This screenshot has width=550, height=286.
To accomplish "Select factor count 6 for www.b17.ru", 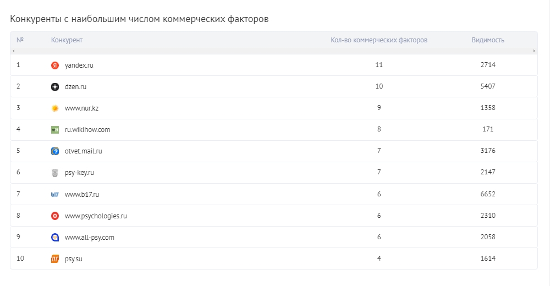I will [x=379, y=194].
